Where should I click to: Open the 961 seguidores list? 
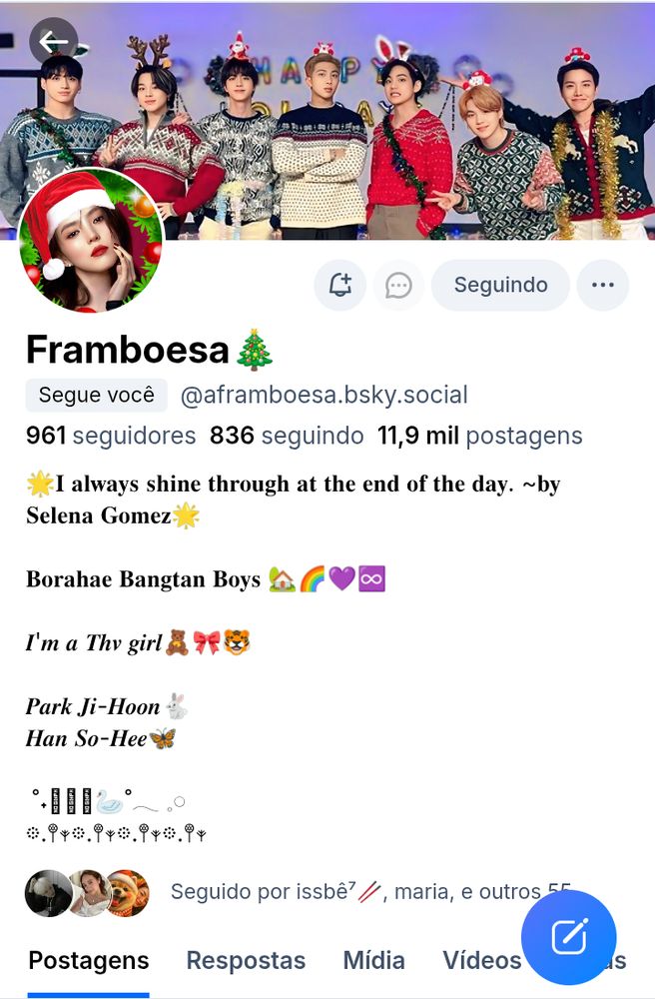click(x=111, y=436)
